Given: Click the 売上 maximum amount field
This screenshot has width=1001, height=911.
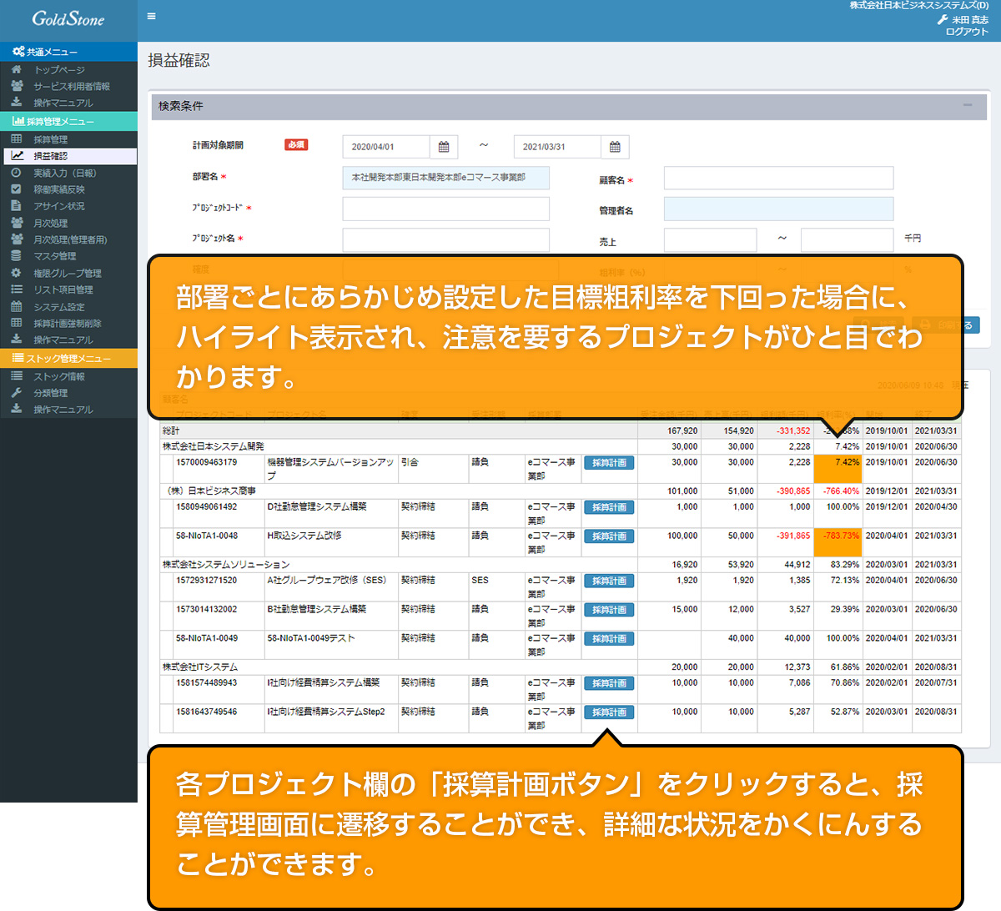Looking at the screenshot, I should 847,240.
